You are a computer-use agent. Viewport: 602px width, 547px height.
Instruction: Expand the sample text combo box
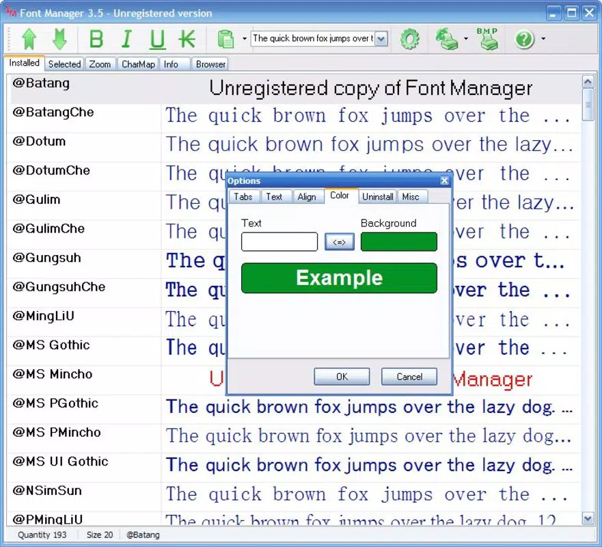[x=381, y=39]
